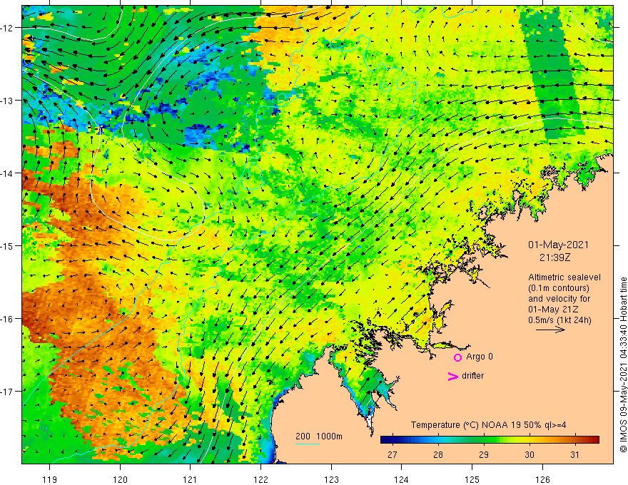Click the 119 longitude axis label
This screenshot has height=485, width=628.
50,479
